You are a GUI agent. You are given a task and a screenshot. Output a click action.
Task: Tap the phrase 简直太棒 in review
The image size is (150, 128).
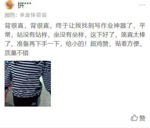point(133,35)
